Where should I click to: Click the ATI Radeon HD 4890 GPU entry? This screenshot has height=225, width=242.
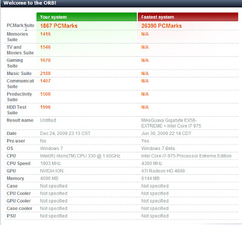pos(163,171)
